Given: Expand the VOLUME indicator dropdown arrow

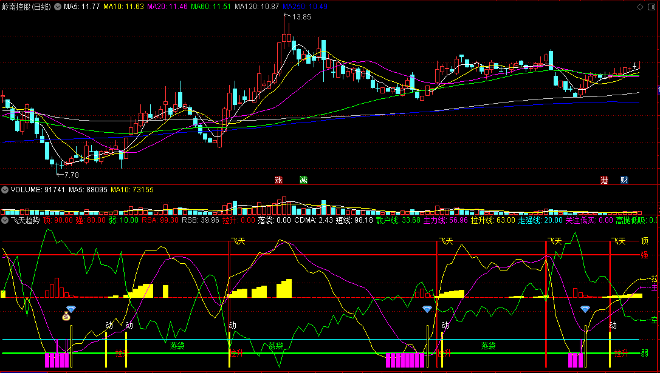Looking at the screenshot, I should [5, 190].
